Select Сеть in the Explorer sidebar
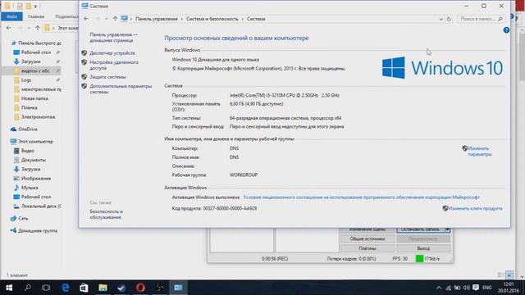This screenshot has height=295, width=525. [x=23, y=219]
